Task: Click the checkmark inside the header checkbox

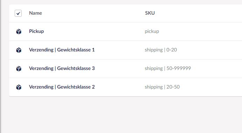Action: (18, 13)
